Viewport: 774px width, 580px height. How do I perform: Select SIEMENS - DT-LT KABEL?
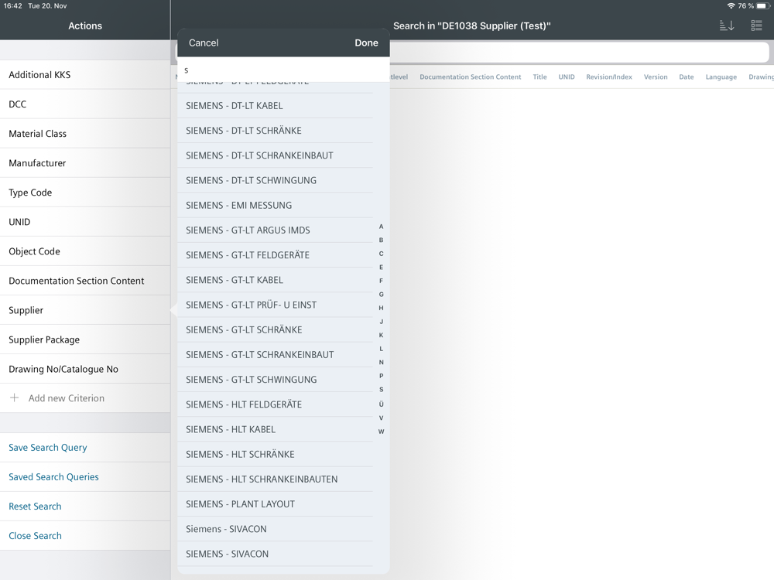coord(275,105)
